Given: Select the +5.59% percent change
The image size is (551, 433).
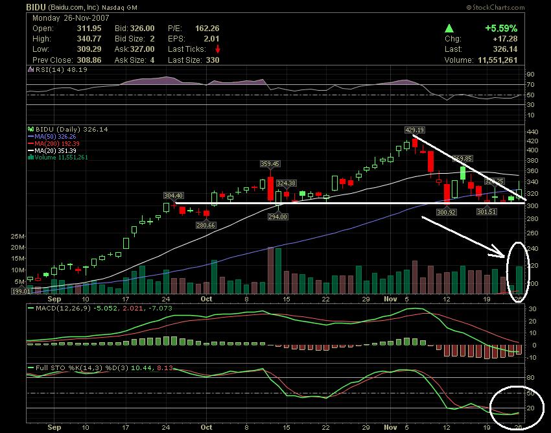Looking at the screenshot, I should pos(501,29).
